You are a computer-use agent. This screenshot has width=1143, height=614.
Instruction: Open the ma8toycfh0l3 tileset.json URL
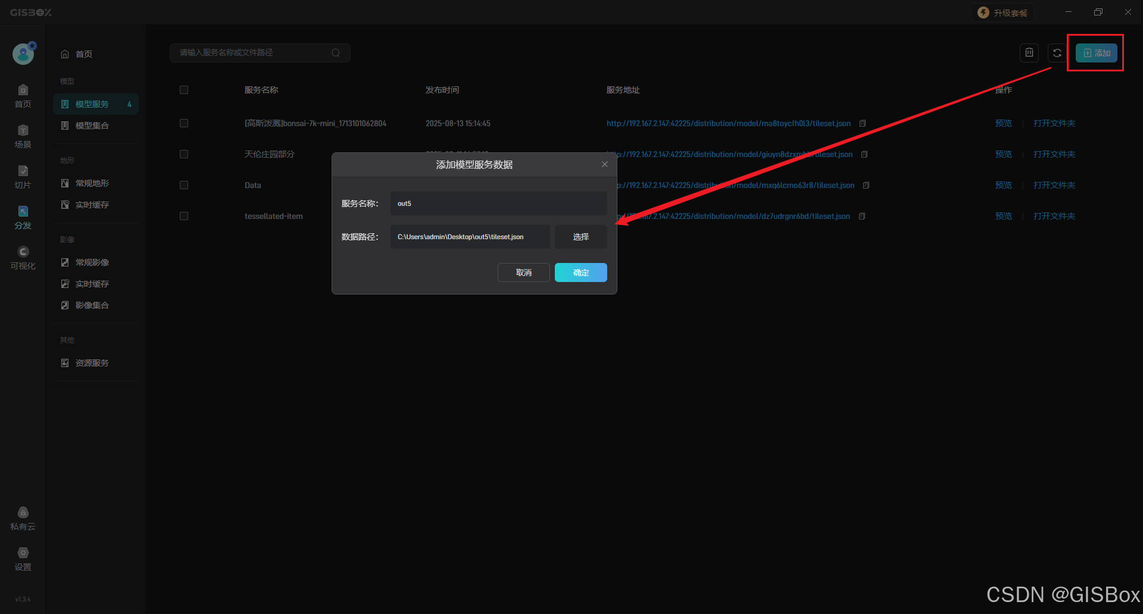point(729,123)
